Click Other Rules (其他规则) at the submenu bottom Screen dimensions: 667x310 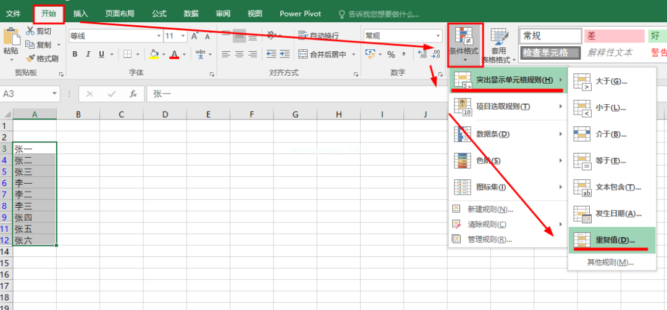pos(610,263)
